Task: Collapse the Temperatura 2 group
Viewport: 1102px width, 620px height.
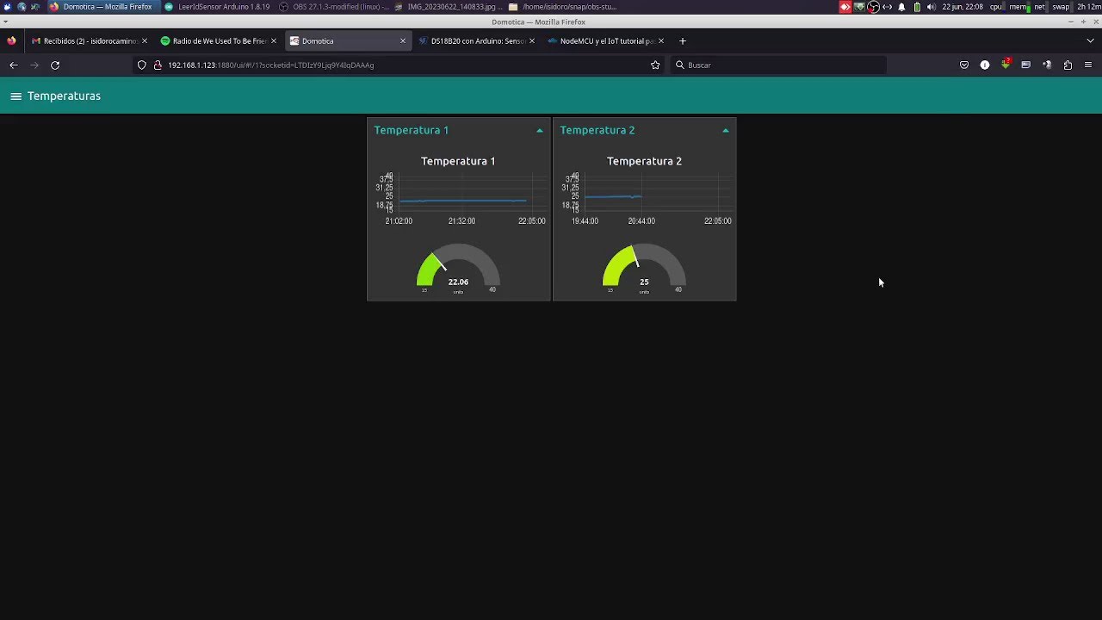Action: click(x=726, y=131)
